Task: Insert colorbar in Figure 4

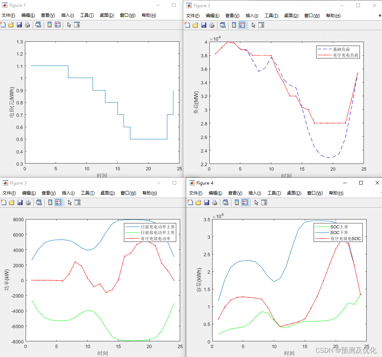Action: [237, 202]
